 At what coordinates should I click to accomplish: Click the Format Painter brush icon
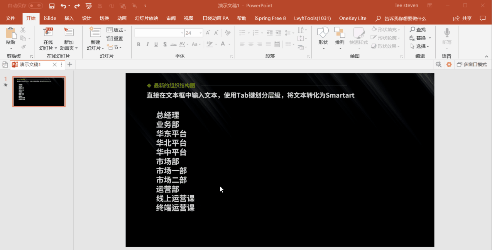(23, 47)
